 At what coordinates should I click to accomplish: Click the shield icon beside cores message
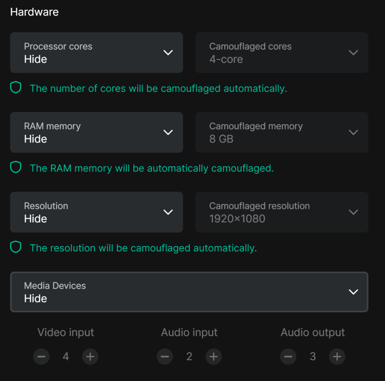point(16,87)
